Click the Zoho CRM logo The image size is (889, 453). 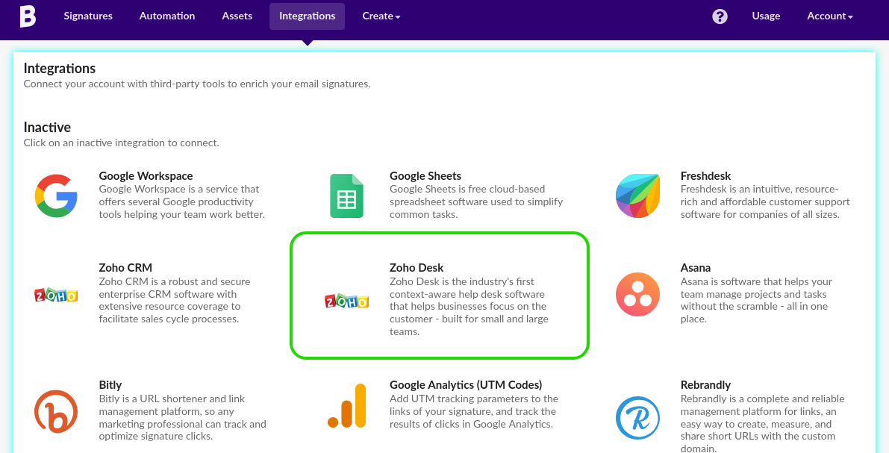point(55,295)
